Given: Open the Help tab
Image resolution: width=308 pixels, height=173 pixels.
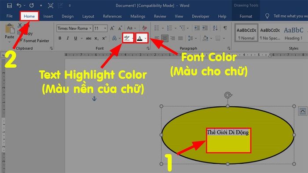Looking at the screenshot, I should 222,16.
